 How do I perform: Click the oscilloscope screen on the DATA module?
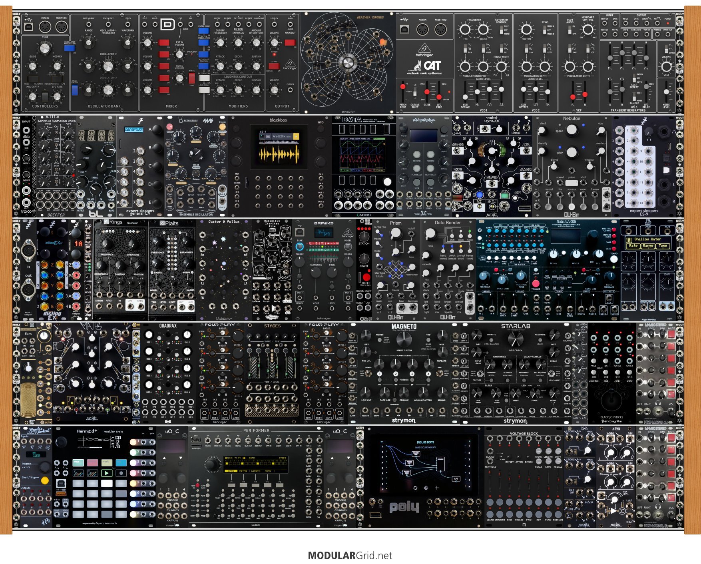[362, 154]
